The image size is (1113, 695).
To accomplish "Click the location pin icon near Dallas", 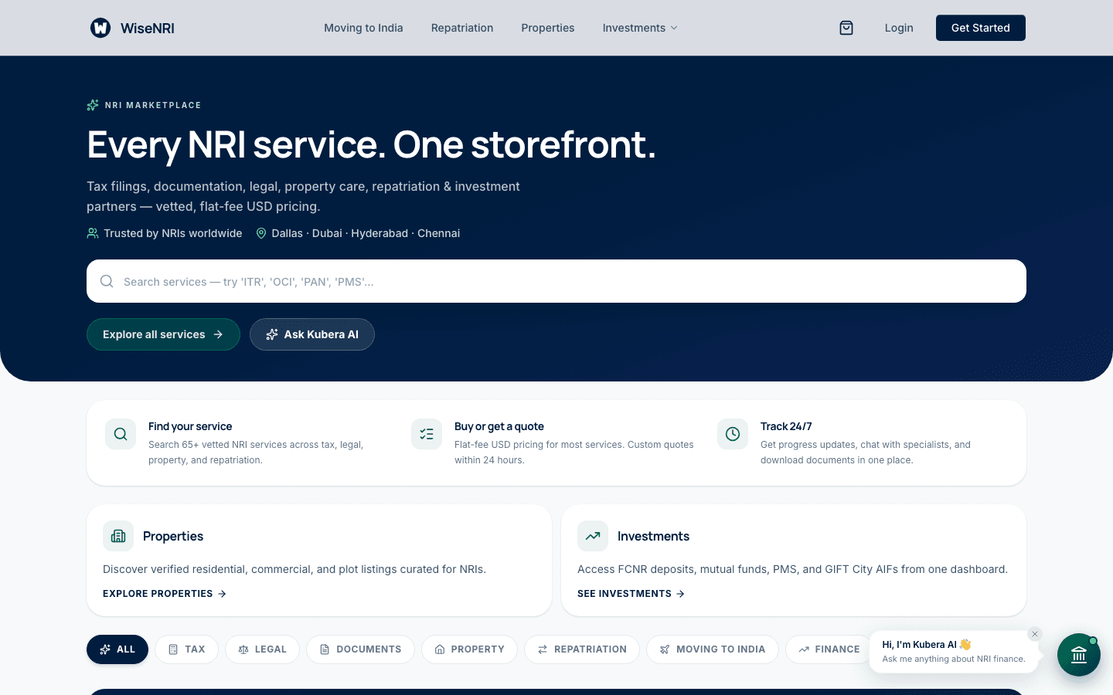I will 261,233.
